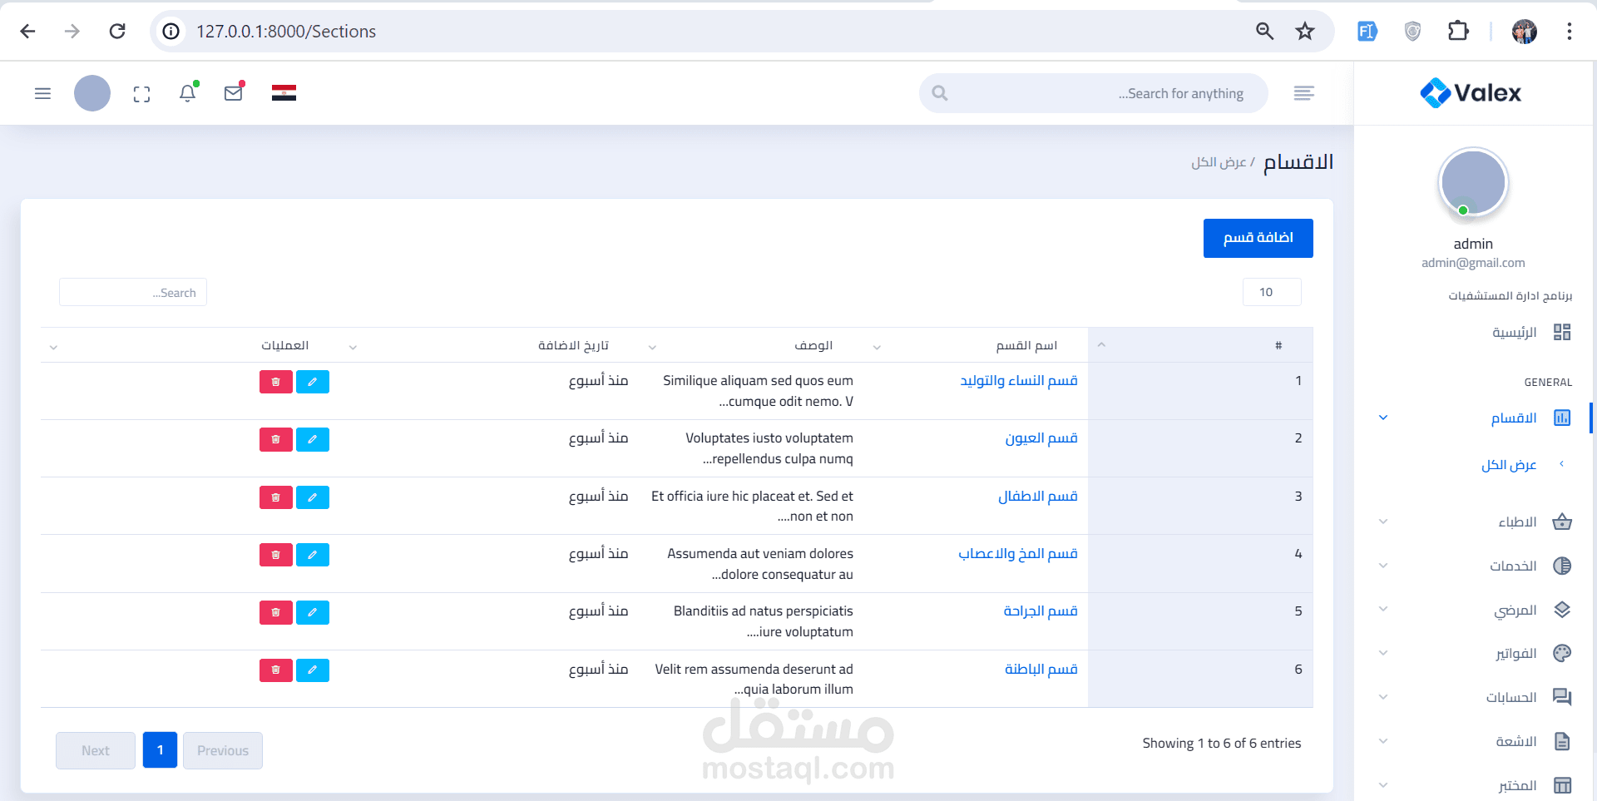Delete قسم العيون with the trash button

point(276,439)
